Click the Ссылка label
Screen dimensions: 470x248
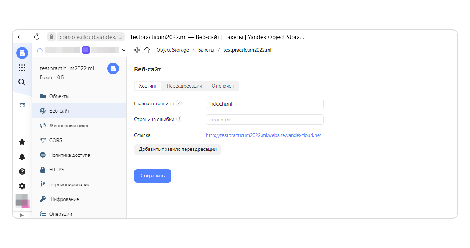142,135
